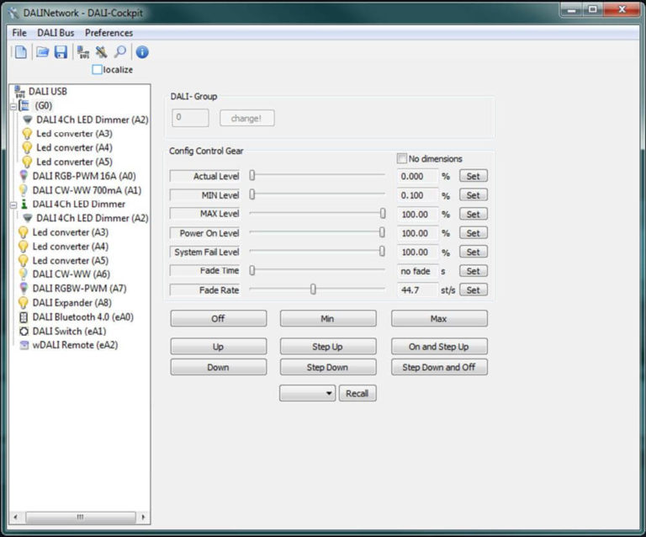Click the Open folder toolbar icon
The image size is (646, 537).
coord(42,52)
